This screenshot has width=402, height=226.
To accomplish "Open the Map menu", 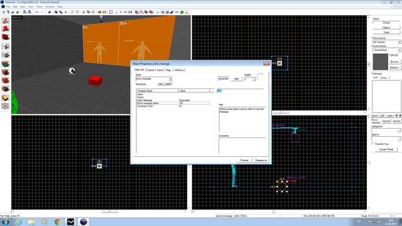I will click(x=23, y=7).
